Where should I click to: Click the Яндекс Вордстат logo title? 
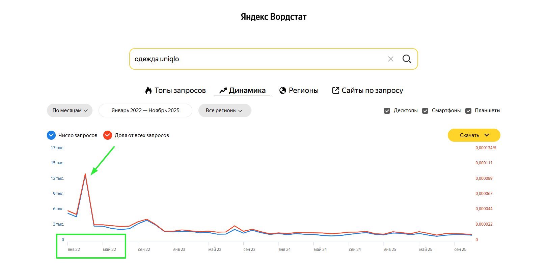point(273,17)
